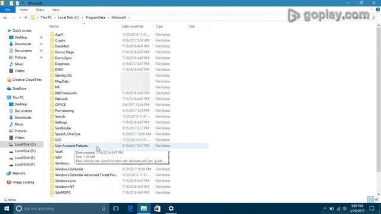Select the Crypto folder icon
This screenshot has height=214, width=381.
pyautogui.click(x=52, y=40)
